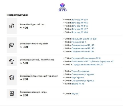This screenshot has width=123, height=107.
Task: Open the Городская Поликлиника № 8 link
Action: click(x=86, y=58)
